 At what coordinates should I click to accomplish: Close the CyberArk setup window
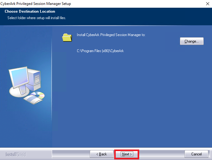tap(208, 4)
